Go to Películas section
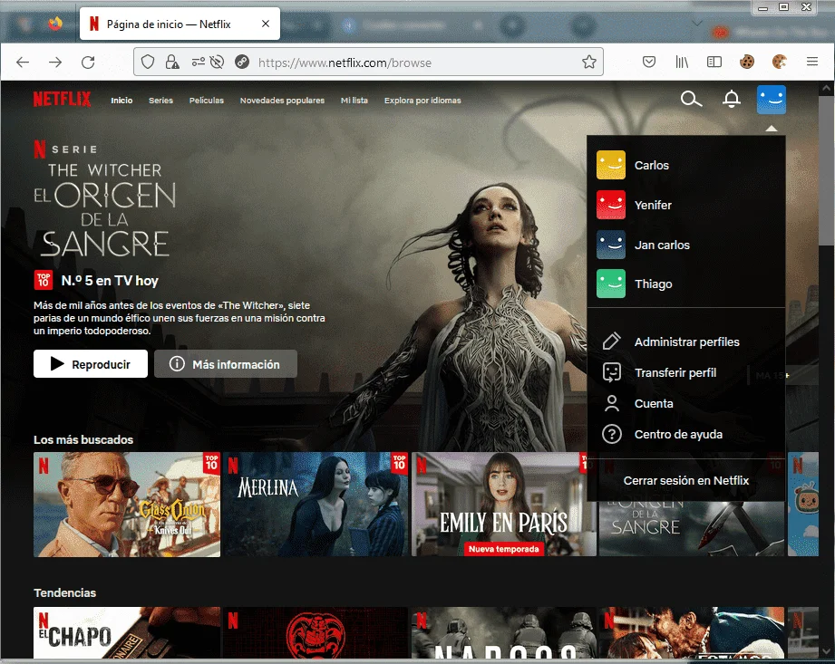This screenshot has height=664, width=835. (207, 100)
